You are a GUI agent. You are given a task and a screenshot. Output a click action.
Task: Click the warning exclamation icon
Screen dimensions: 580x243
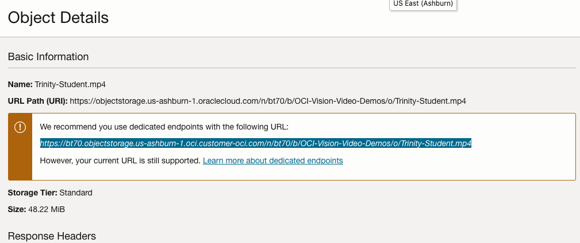click(20, 127)
